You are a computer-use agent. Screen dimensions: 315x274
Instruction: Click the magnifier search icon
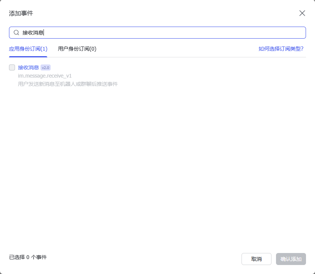[16, 33]
